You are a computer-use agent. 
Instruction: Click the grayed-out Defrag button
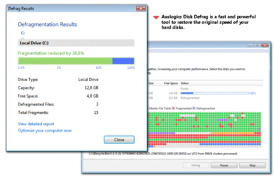tap(196, 165)
